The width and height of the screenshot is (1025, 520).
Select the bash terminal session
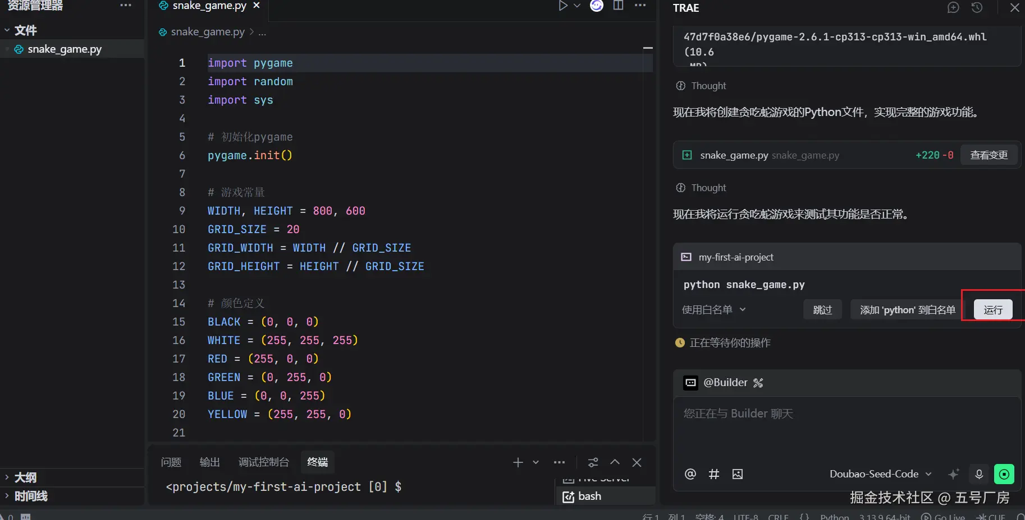[605, 496]
